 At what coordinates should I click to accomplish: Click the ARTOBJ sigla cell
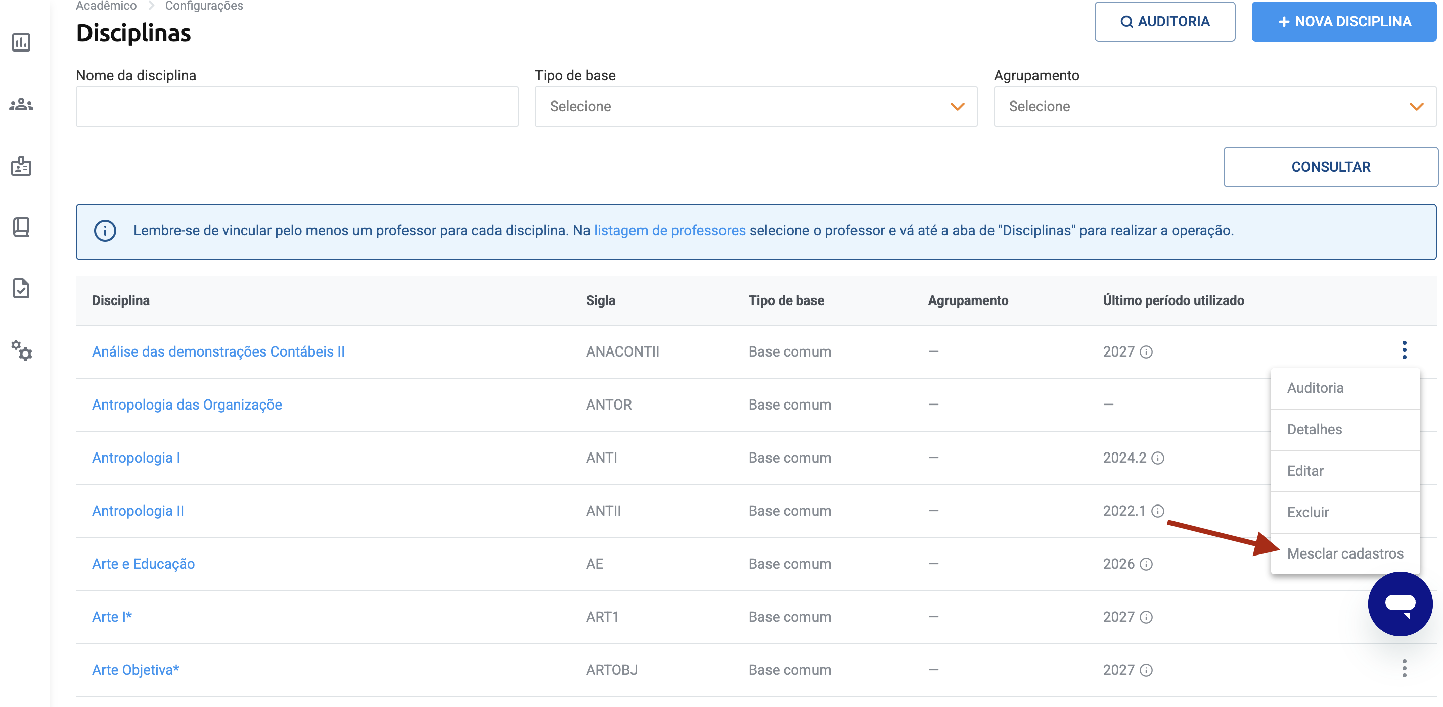tap(611, 670)
